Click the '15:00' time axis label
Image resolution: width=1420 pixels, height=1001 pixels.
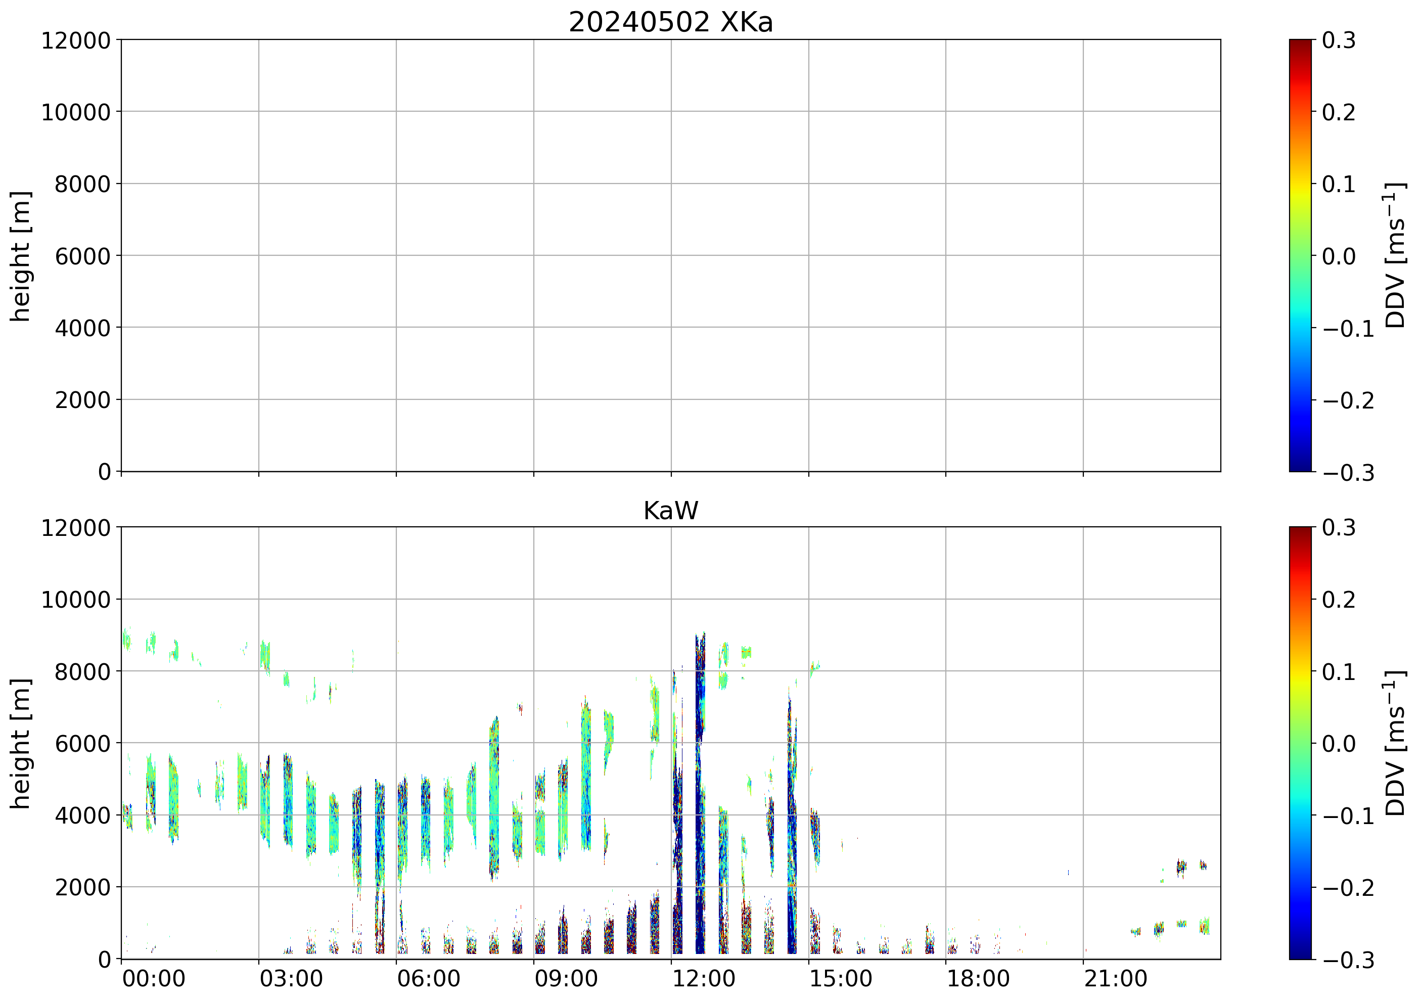[841, 979]
